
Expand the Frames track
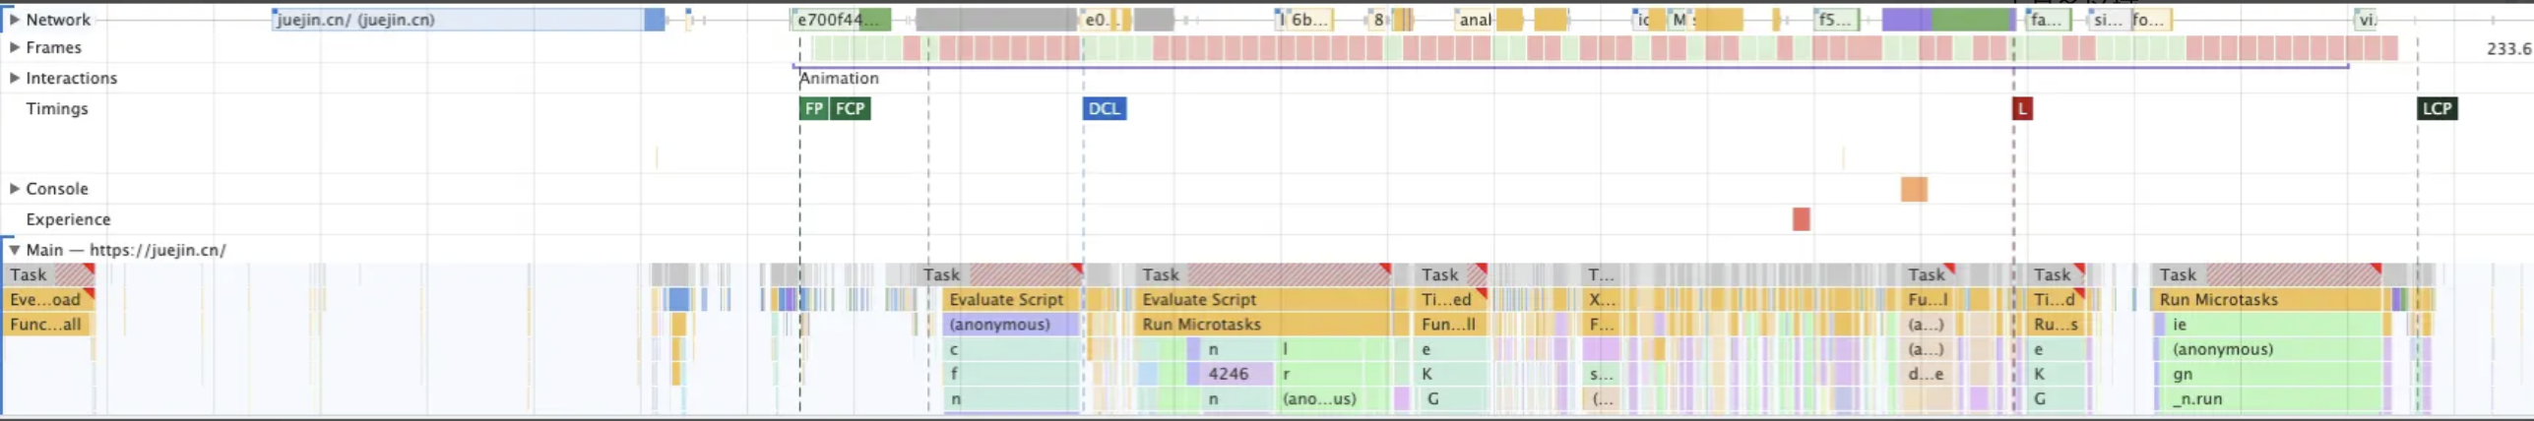tap(14, 47)
